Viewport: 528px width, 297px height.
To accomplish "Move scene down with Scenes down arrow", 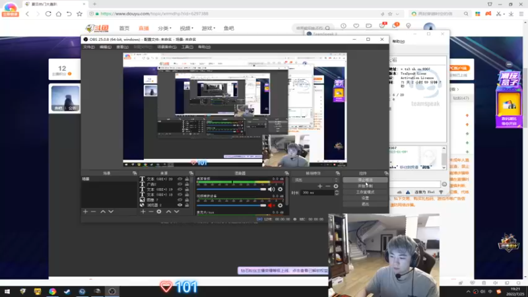I will 111,211.
